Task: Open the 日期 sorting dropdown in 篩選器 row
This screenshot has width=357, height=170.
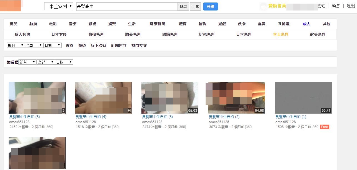Action: (64, 62)
